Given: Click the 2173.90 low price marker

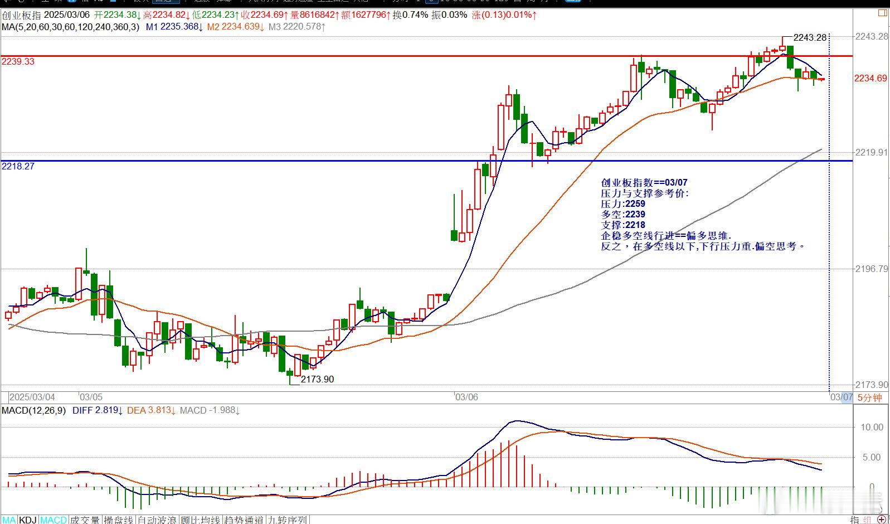Looking at the screenshot, I should click(317, 379).
